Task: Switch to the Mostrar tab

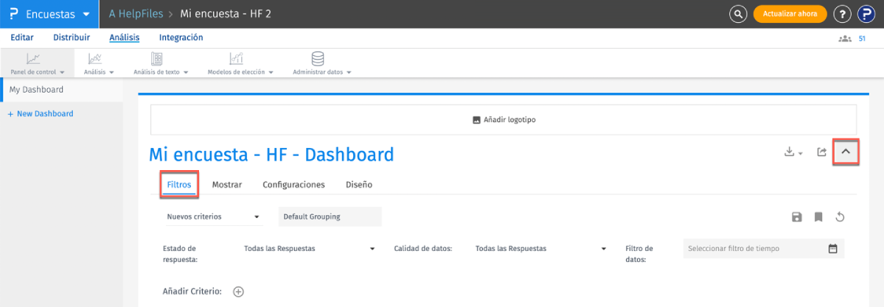Action: click(227, 184)
